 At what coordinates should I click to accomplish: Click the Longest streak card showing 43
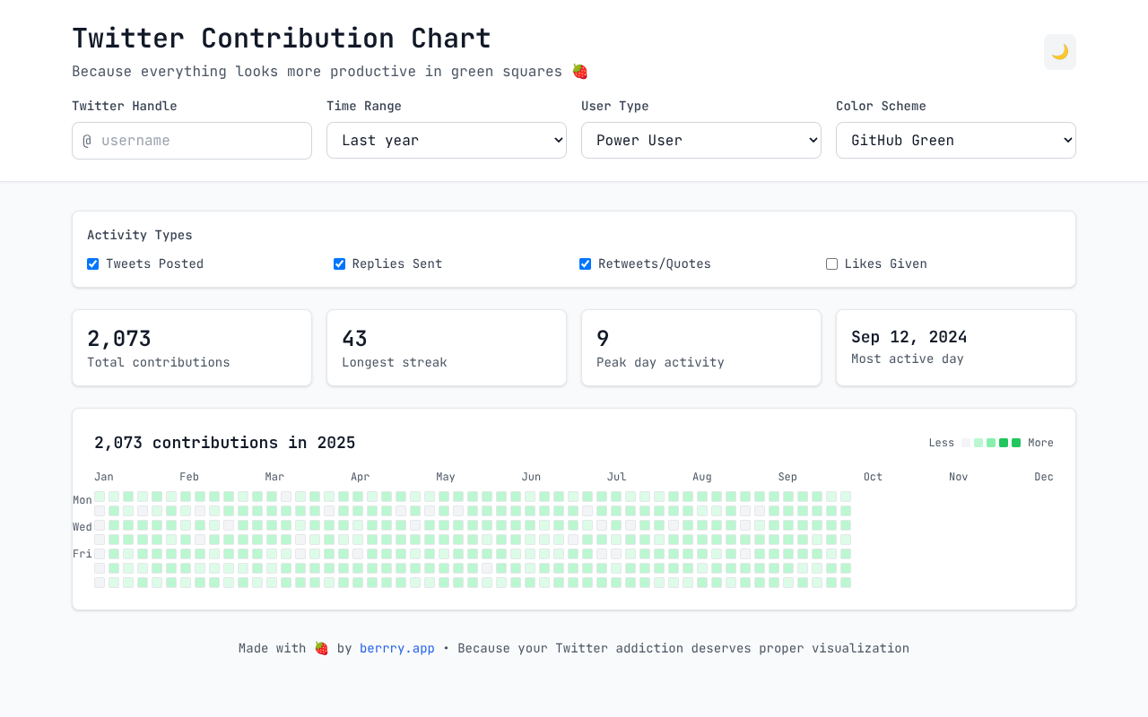click(446, 348)
